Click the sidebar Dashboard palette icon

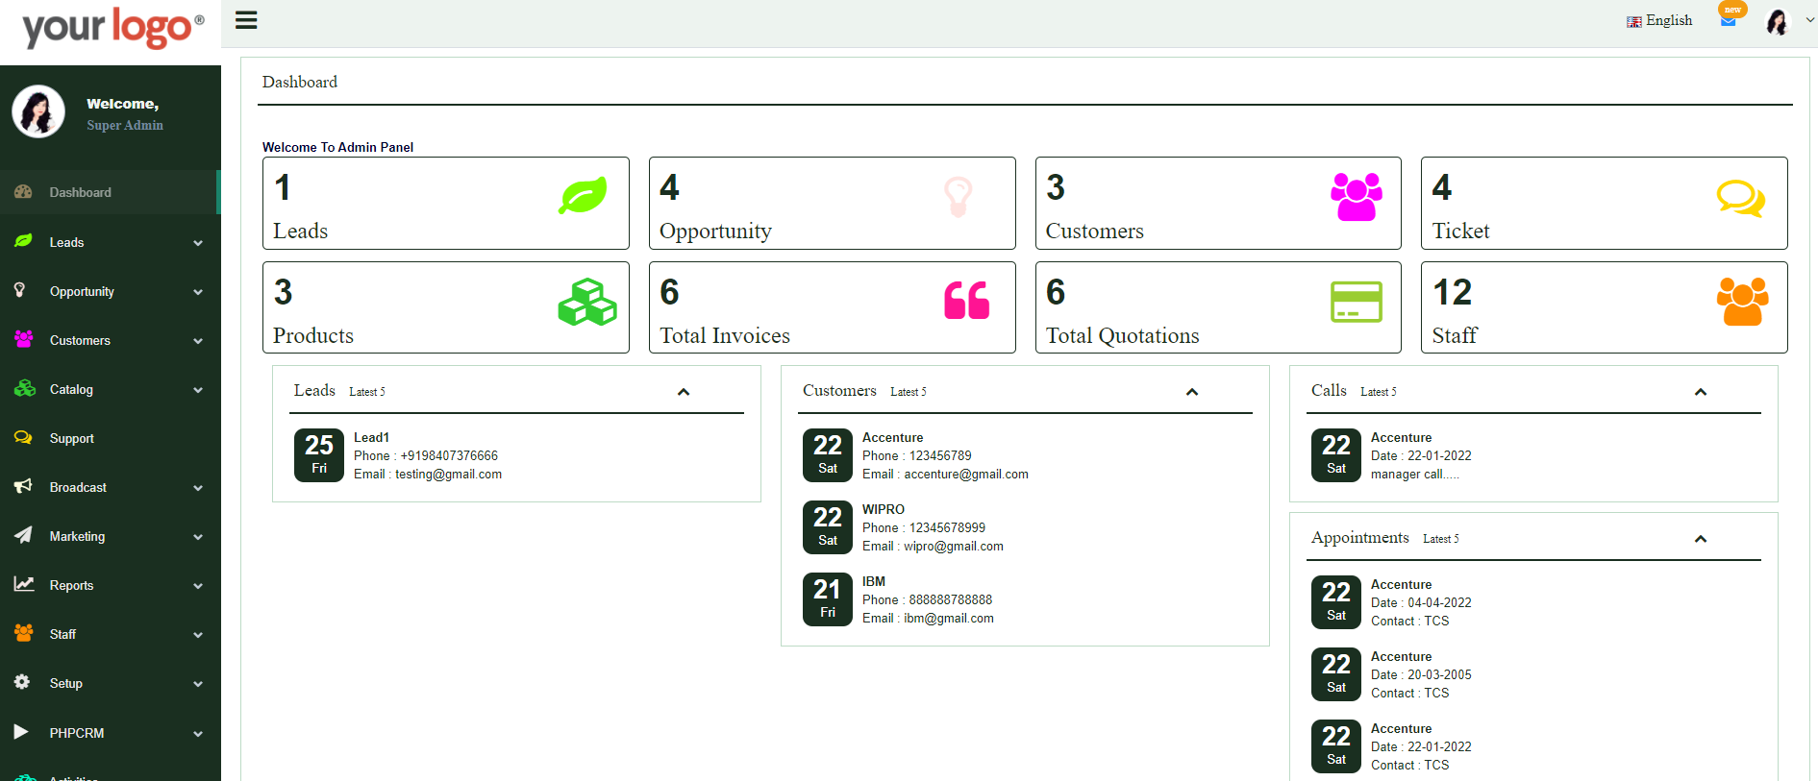point(23,192)
